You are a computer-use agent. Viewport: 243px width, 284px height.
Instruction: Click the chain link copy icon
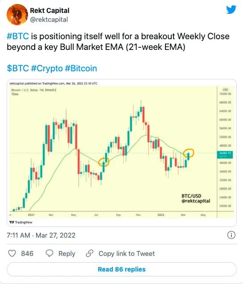(90, 253)
